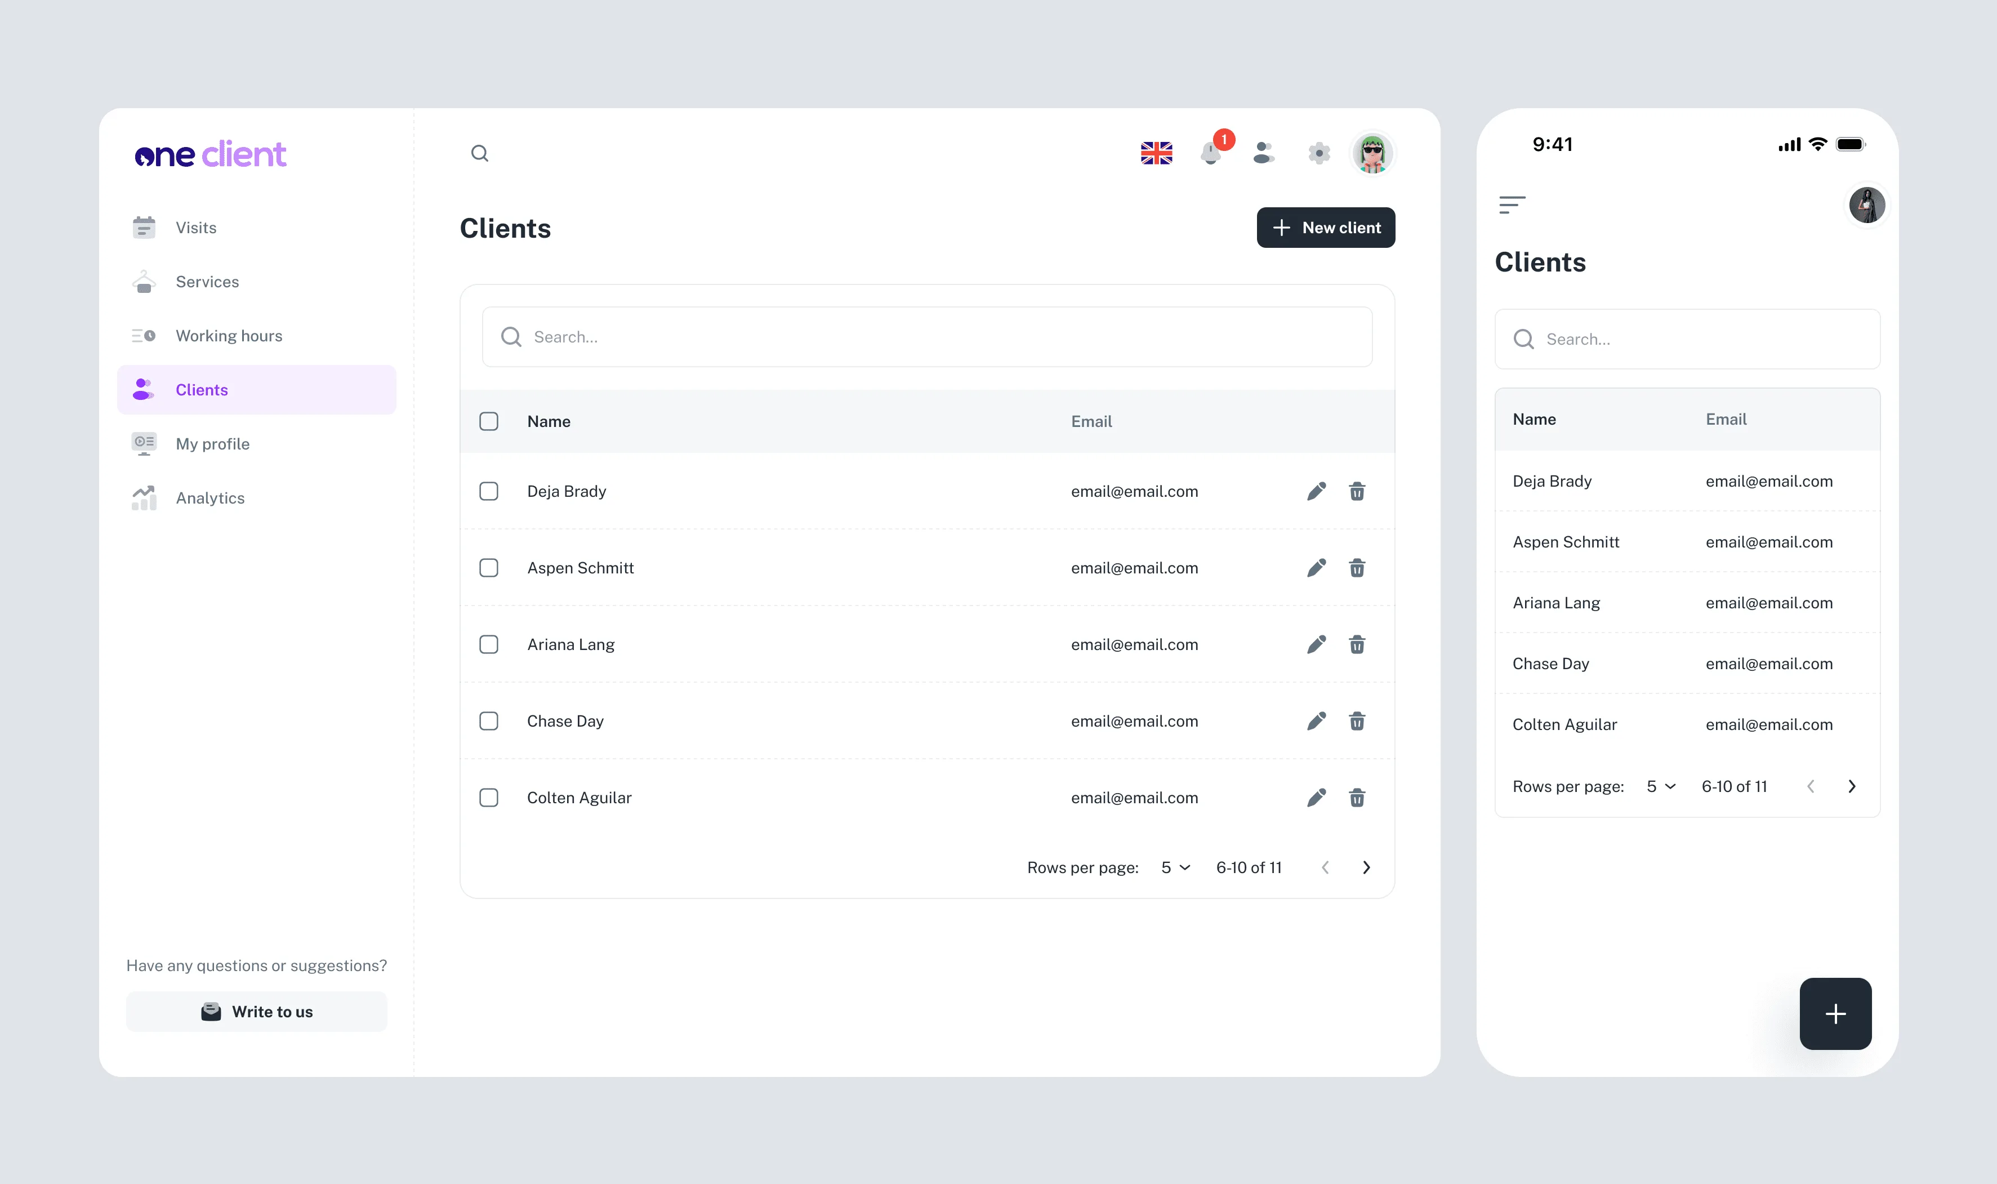Open the UK flag language selector
This screenshot has height=1184, width=1997.
pos(1156,153)
